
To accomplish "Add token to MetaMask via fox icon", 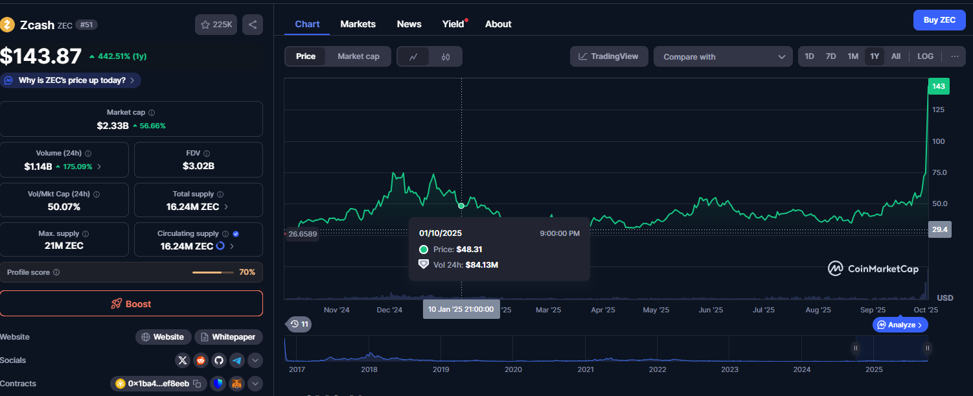I will click(237, 384).
